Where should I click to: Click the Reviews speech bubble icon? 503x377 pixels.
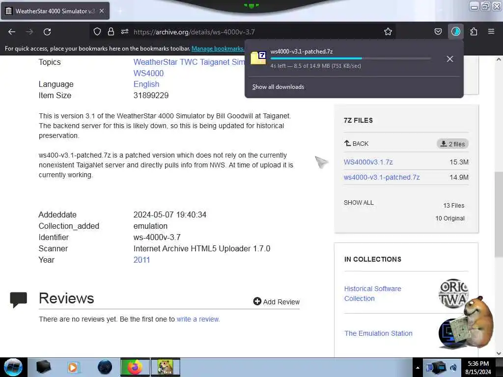click(18, 300)
